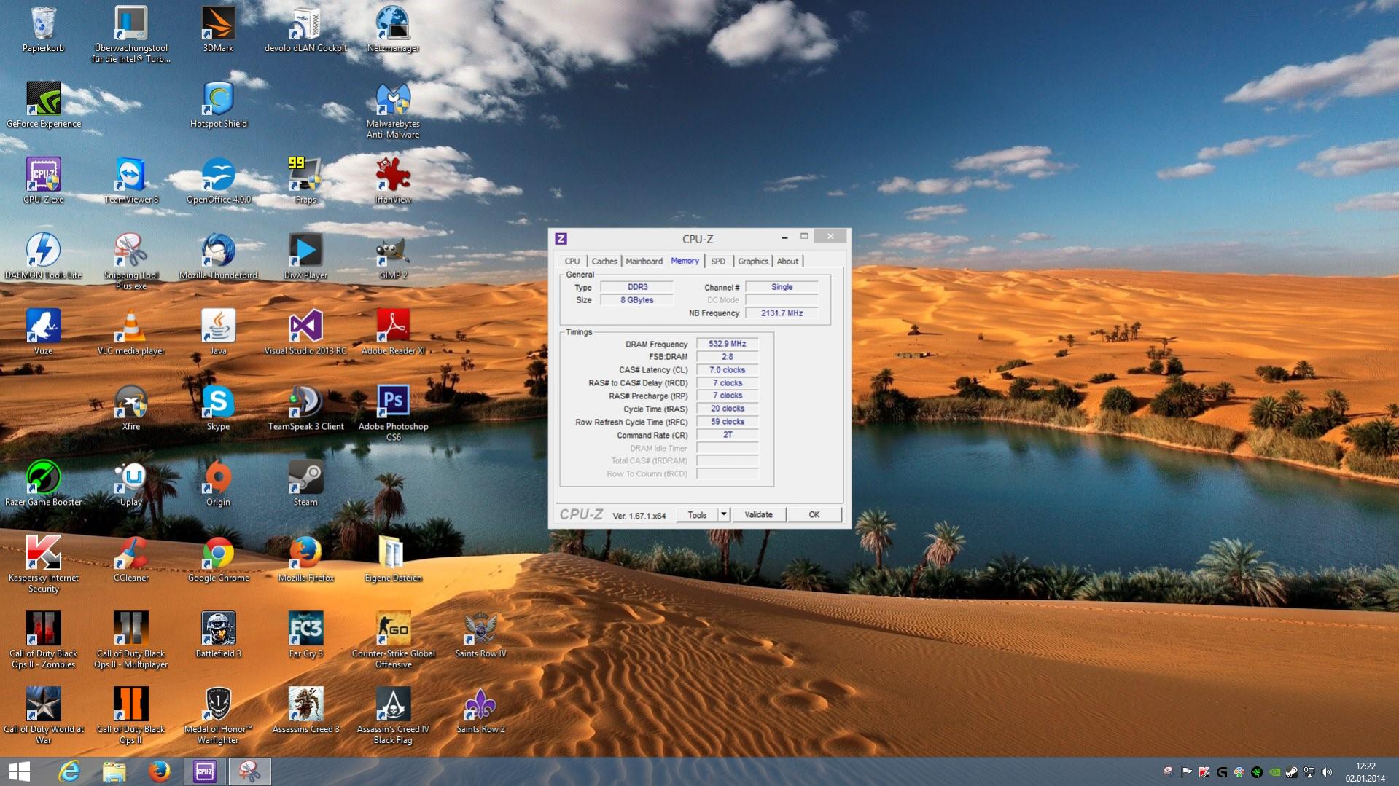Select the Google Chrome desktop icon
This screenshot has width=1399, height=786.
click(218, 560)
